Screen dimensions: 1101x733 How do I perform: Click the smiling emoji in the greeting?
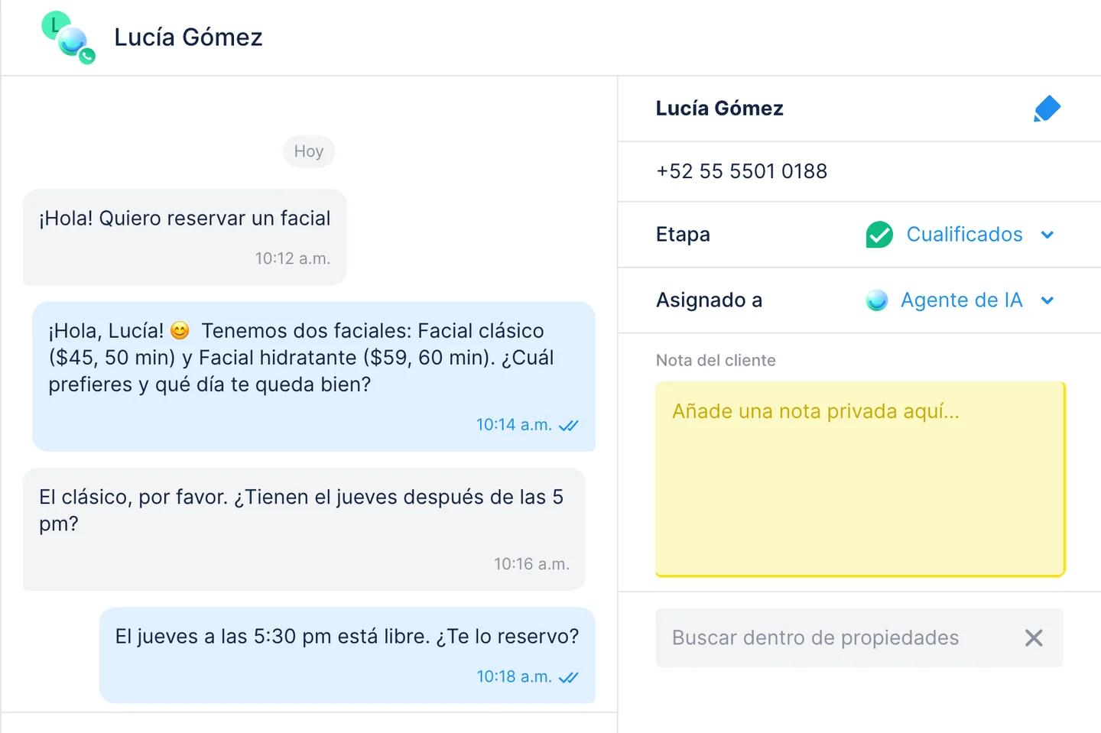[x=180, y=331]
